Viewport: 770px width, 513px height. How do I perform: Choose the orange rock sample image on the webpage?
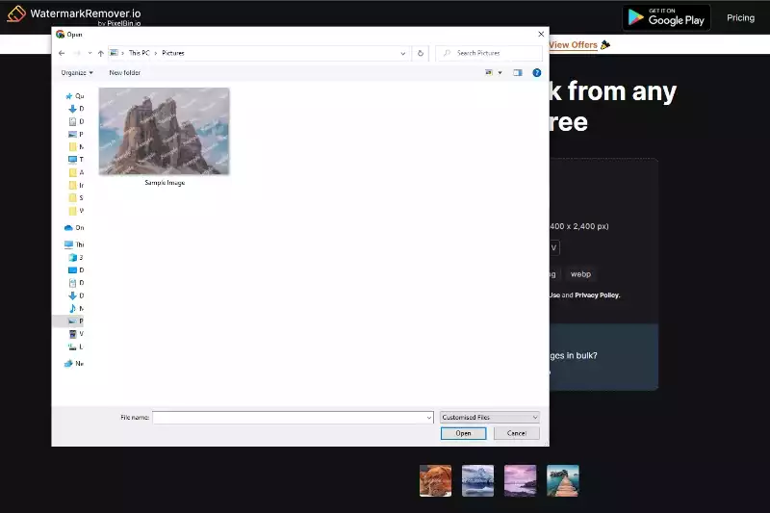click(x=436, y=480)
